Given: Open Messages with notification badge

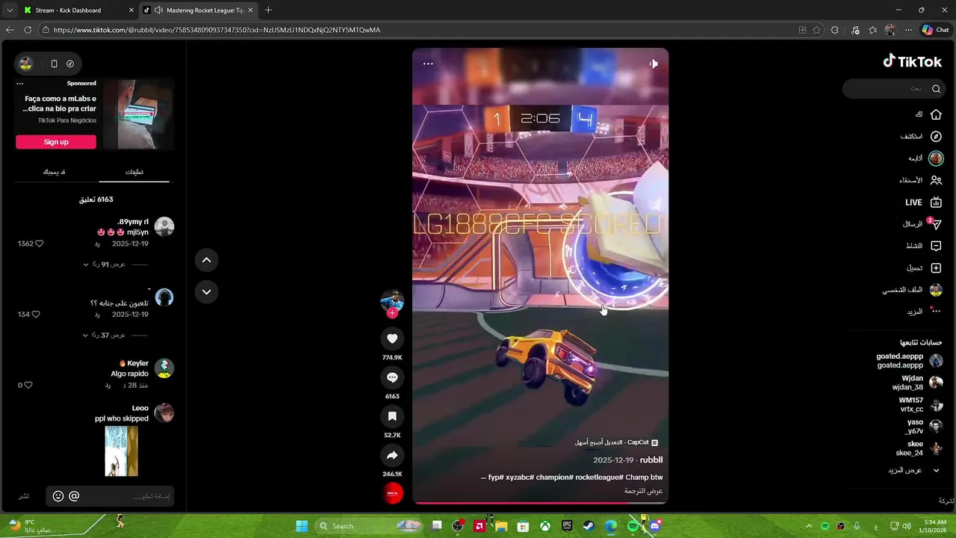Looking at the screenshot, I should [x=934, y=223].
